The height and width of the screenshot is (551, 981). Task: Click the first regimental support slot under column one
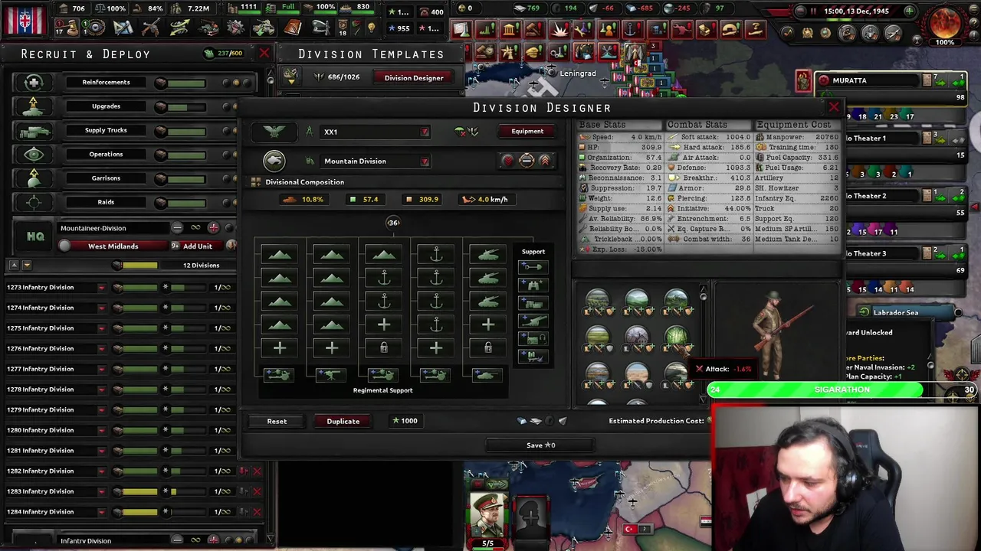tap(278, 375)
